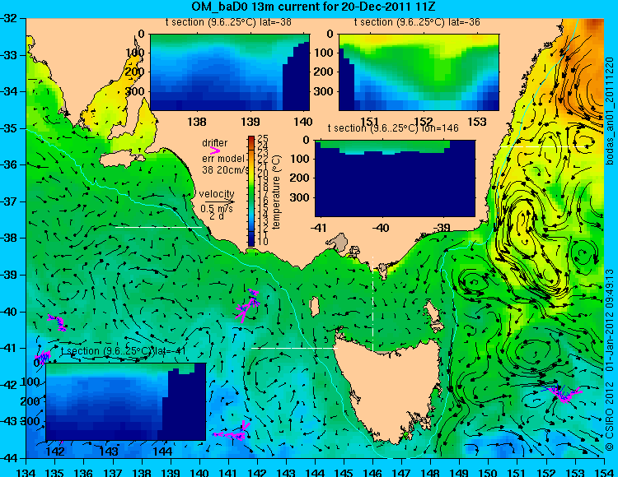Open the lon=146 temperature section inset plot
The image size is (618, 477).
coord(396,178)
